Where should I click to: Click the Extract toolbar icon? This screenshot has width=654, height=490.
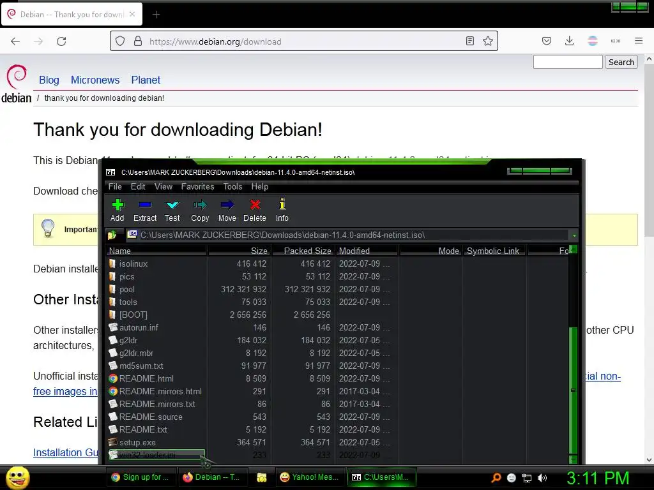tap(145, 211)
